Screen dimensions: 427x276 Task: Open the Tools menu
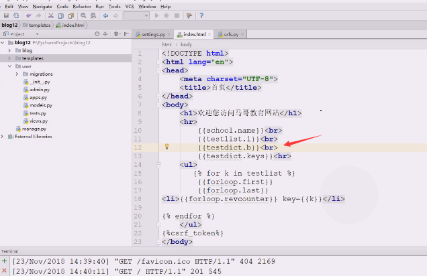(114, 6)
